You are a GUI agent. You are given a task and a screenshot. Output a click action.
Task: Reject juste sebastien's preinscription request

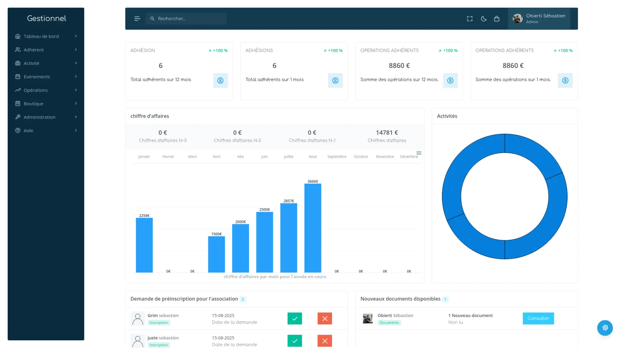(325, 341)
